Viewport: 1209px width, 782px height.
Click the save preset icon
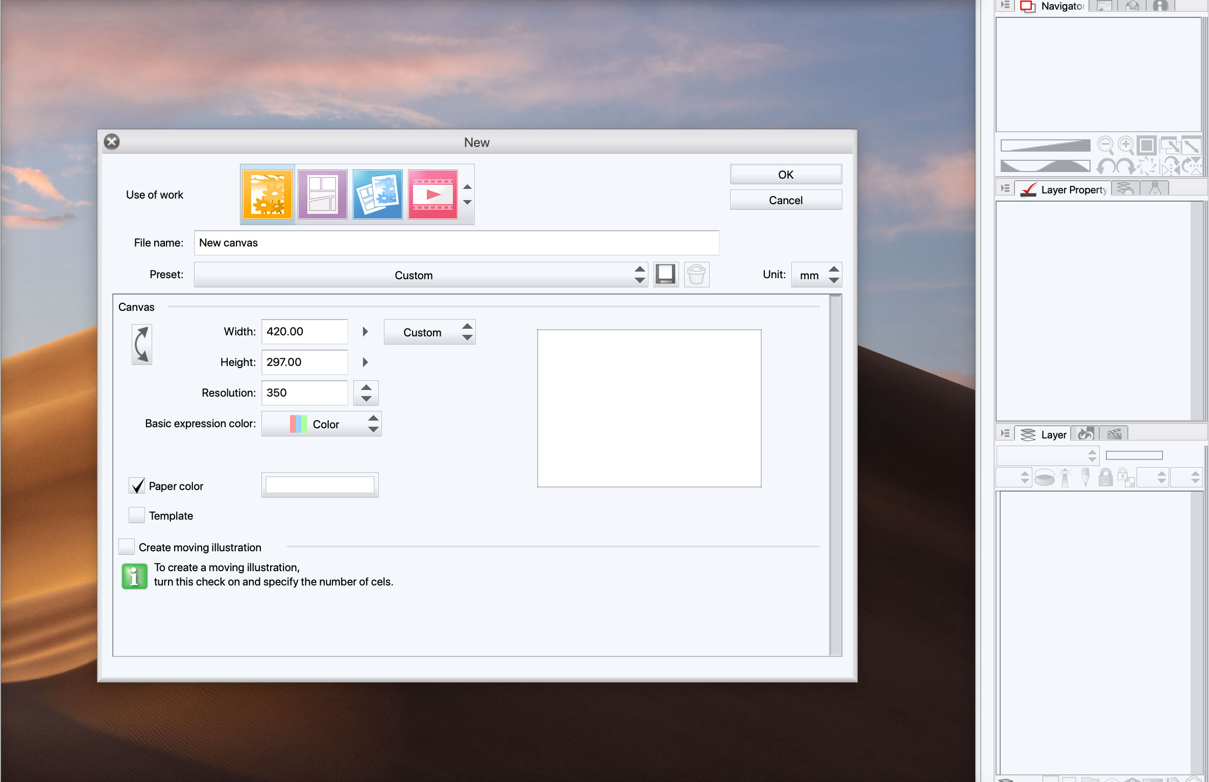click(665, 275)
